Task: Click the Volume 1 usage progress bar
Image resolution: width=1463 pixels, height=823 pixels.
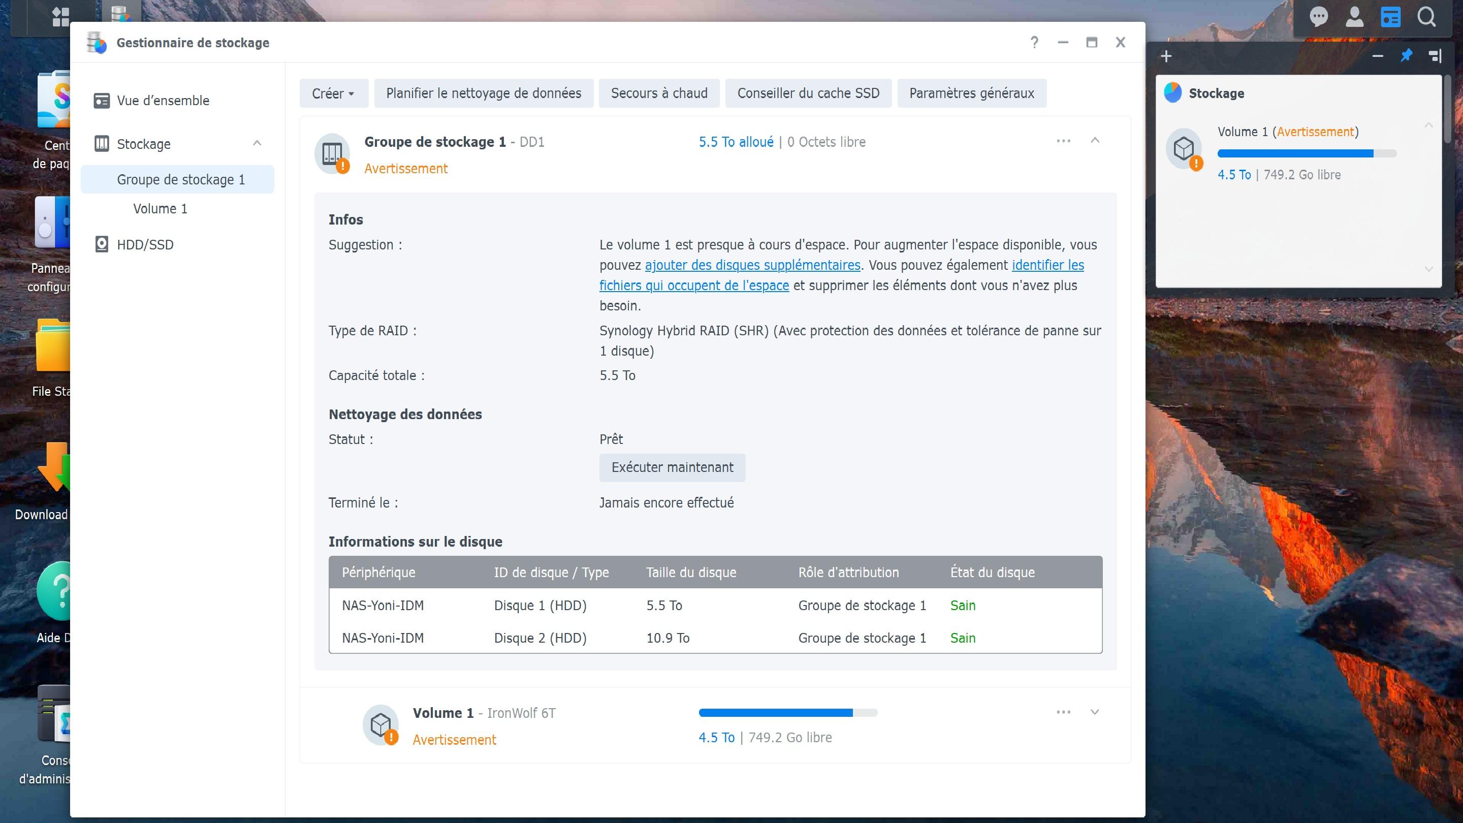Action: 788,713
